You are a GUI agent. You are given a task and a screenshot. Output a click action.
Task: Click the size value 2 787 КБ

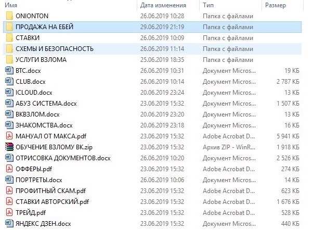pyautogui.click(x=288, y=82)
